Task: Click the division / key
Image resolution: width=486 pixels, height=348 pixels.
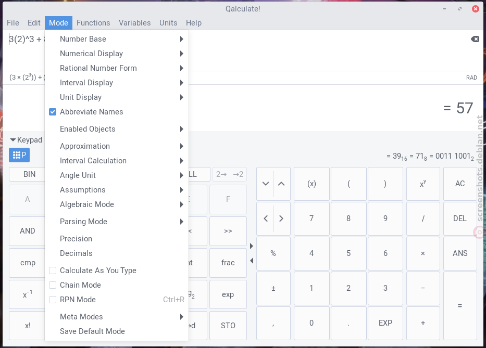Action: pyautogui.click(x=423, y=218)
